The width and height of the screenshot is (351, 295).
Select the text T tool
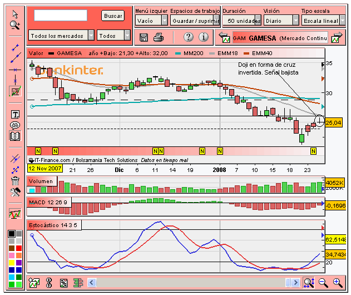click(15, 115)
